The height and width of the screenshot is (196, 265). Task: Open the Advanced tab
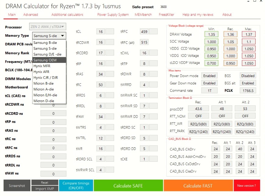pyautogui.click(x=31, y=15)
